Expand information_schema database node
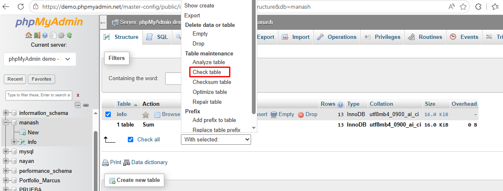The width and height of the screenshot is (503, 191). [x=6, y=113]
